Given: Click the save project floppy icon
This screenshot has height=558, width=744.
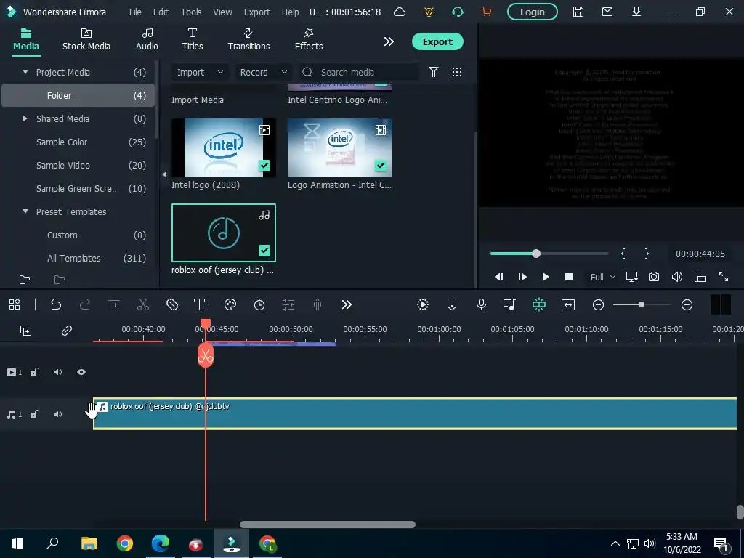Looking at the screenshot, I should click(x=578, y=12).
